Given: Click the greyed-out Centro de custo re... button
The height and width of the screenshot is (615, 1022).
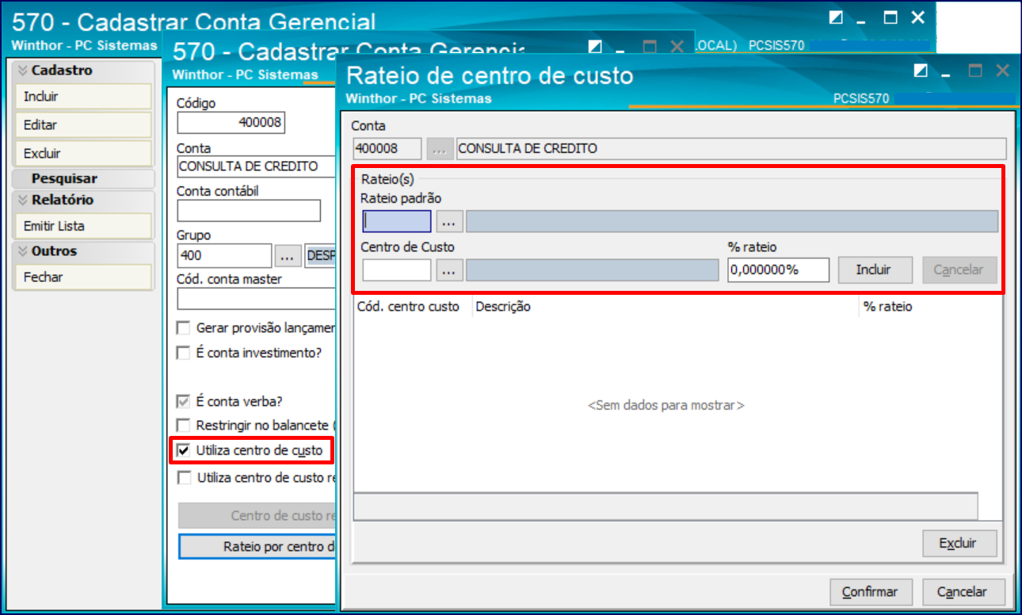Looking at the screenshot, I should coord(258,516).
